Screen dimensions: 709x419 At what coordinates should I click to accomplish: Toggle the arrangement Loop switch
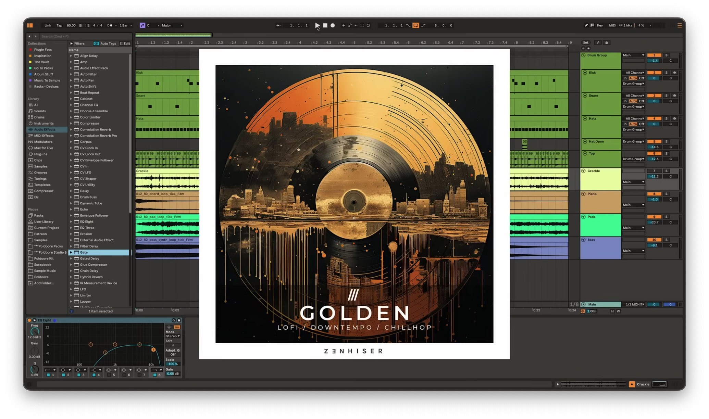click(x=415, y=25)
